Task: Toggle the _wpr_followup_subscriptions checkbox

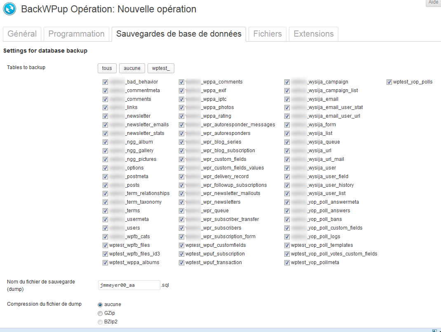Action: coord(181,186)
